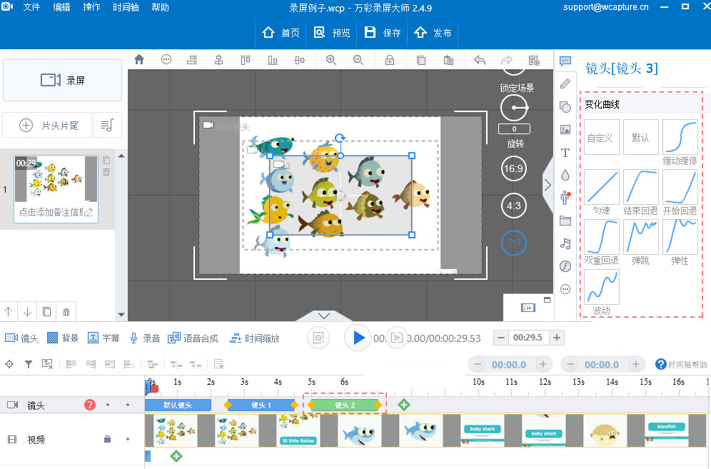Click the red help icon on 镜头 track
This screenshot has width=711, height=469.
(90, 405)
